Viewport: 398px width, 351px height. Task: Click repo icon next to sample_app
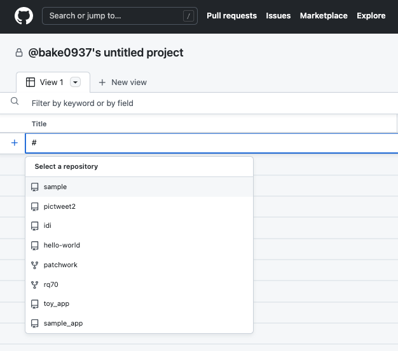click(34, 324)
